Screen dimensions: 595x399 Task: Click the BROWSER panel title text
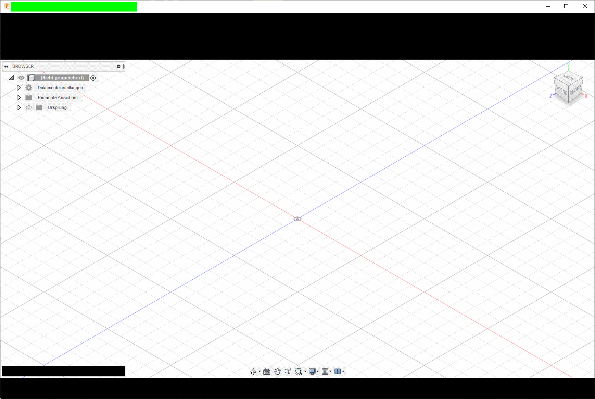(23, 66)
